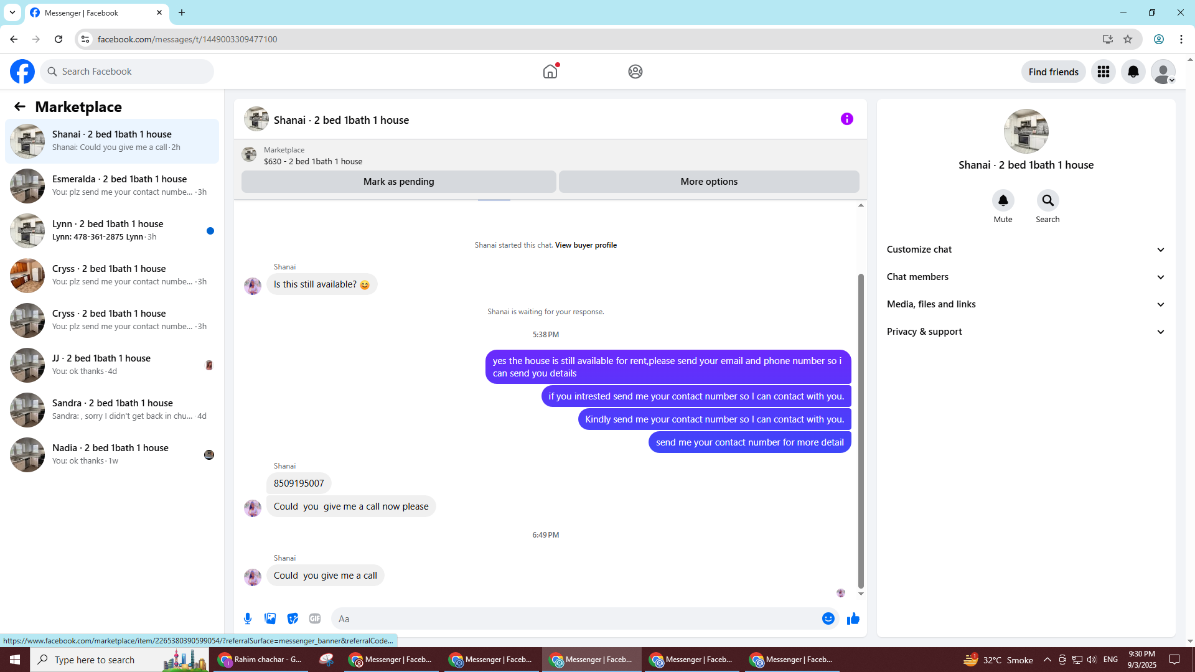View site information icon in address bar
Image resolution: width=1195 pixels, height=672 pixels.
(x=85, y=39)
